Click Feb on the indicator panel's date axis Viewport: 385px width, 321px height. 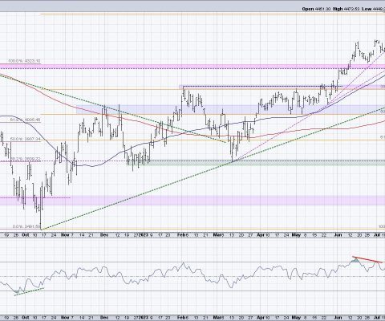[181, 317]
